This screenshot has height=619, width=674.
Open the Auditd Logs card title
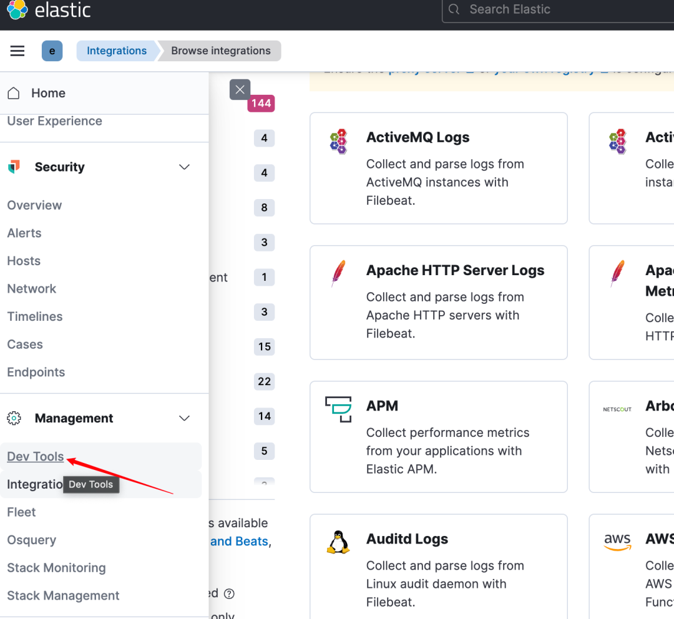[407, 539]
